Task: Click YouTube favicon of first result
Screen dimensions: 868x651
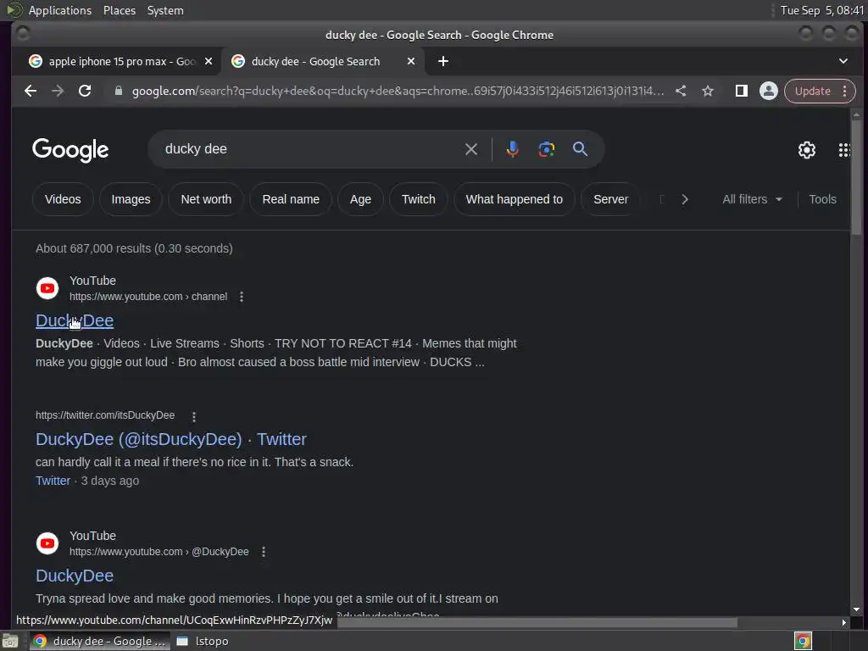Action: click(47, 288)
